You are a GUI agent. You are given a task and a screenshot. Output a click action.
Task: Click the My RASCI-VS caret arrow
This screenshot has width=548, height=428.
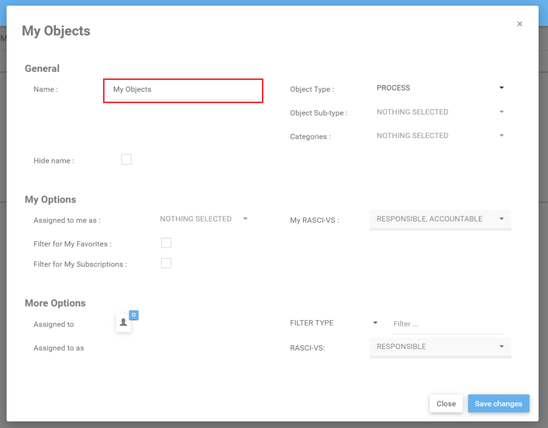(x=501, y=219)
